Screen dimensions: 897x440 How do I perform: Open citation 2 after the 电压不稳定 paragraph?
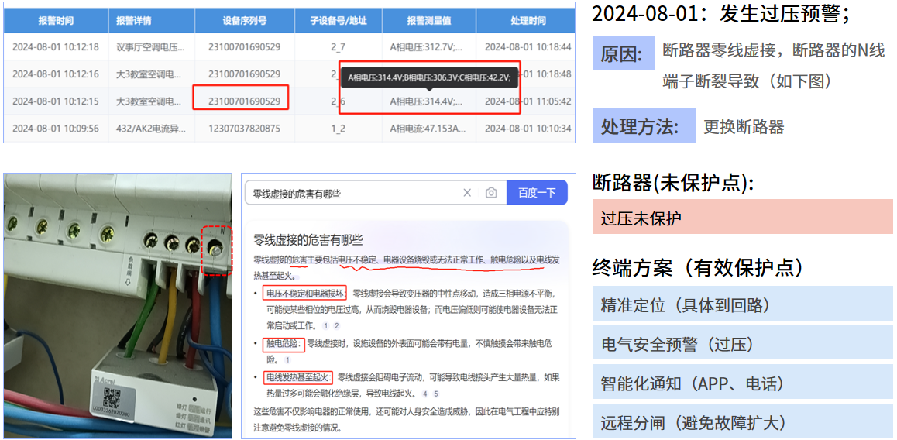(x=337, y=325)
